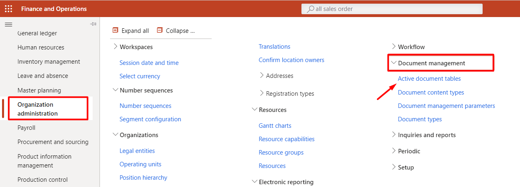The image size is (520, 187).
Task: Select Procurement and sourcing module
Action: (x=53, y=142)
